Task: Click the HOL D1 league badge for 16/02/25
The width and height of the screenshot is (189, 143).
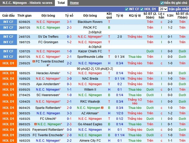Action: [8, 141]
